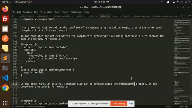Add a new tab with plus icon
This screenshot has height=108, width=192.
(187, 16)
